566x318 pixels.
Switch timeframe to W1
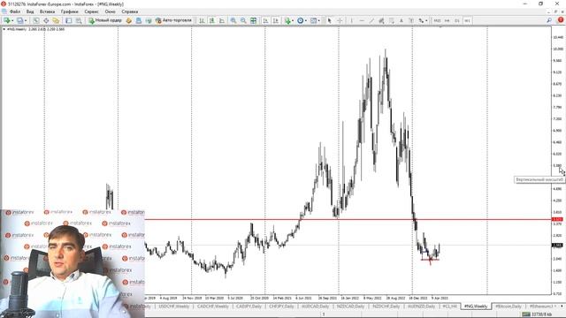pos(467,20)
